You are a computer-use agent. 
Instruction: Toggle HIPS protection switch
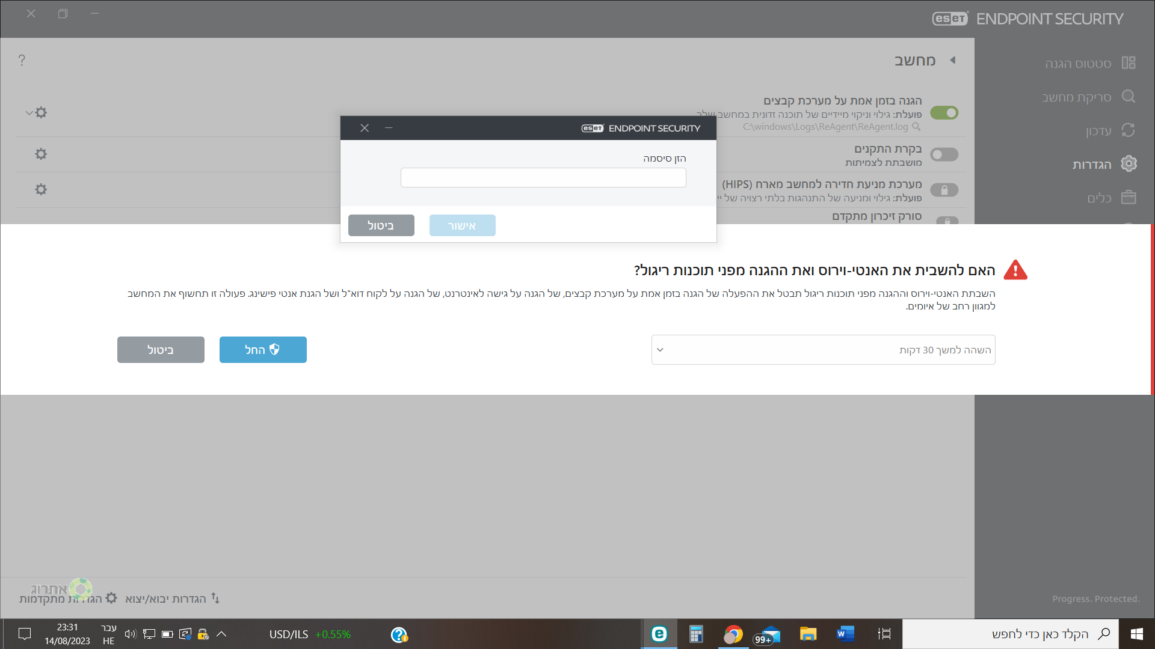[x=944, y=190]
